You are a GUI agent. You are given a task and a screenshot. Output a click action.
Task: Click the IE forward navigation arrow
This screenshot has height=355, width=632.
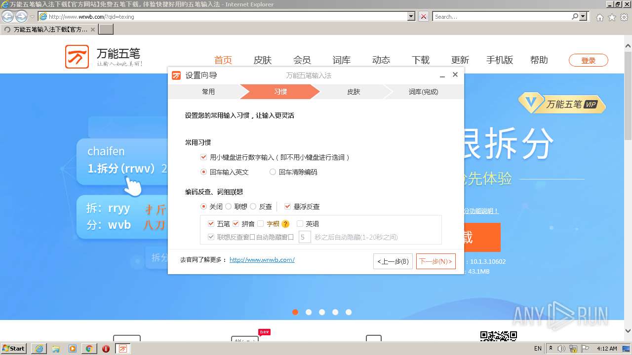tap(21, 16)
